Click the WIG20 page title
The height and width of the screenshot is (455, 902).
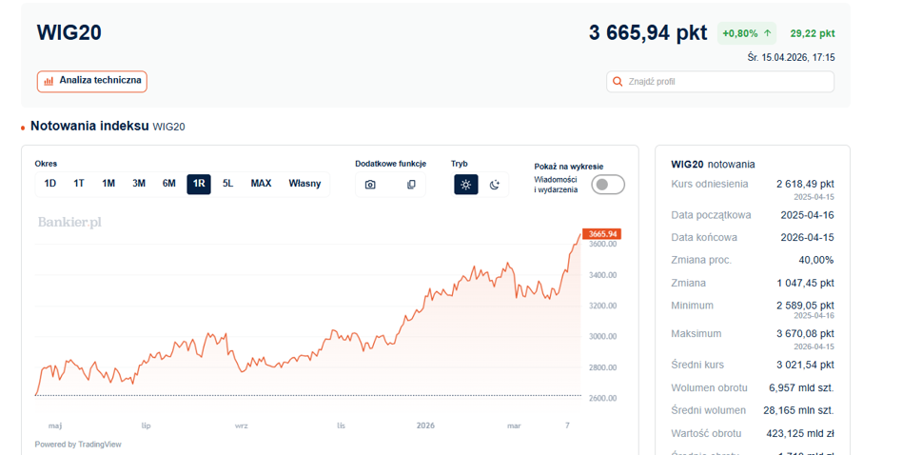(x=69, y=32)
